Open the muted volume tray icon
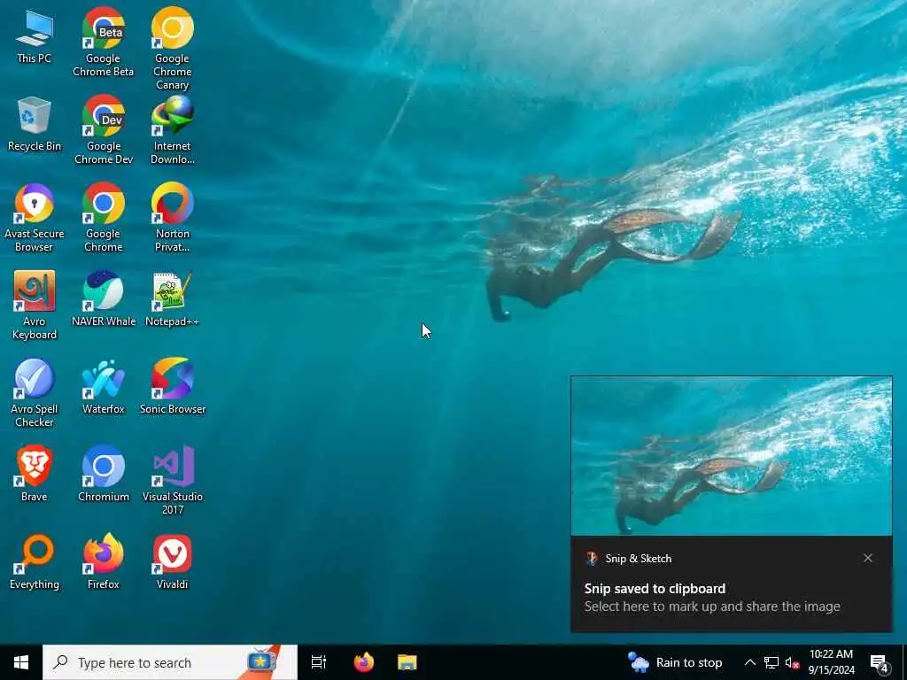Image resolution: width=907 pixels, height=680 pixels. [793, 662]
